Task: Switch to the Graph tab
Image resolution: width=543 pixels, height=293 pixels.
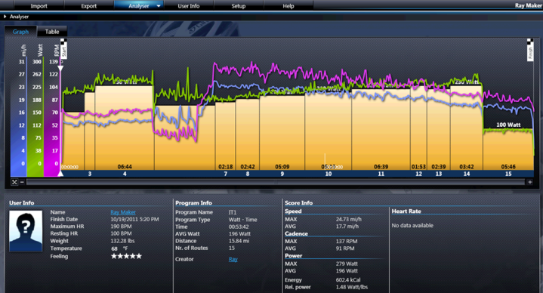Action: click(20, 32)
